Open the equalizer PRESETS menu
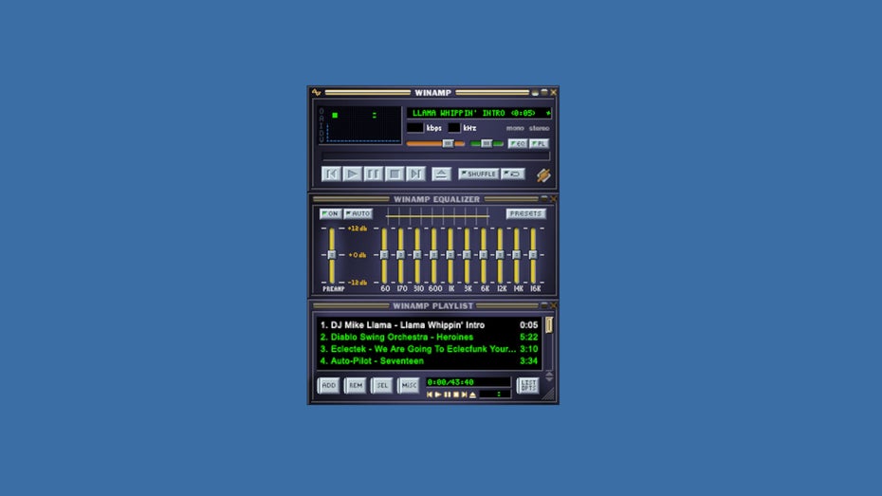The height and width of the screenshot is (496, 882). pyautogui.click(x=526, y=213)
